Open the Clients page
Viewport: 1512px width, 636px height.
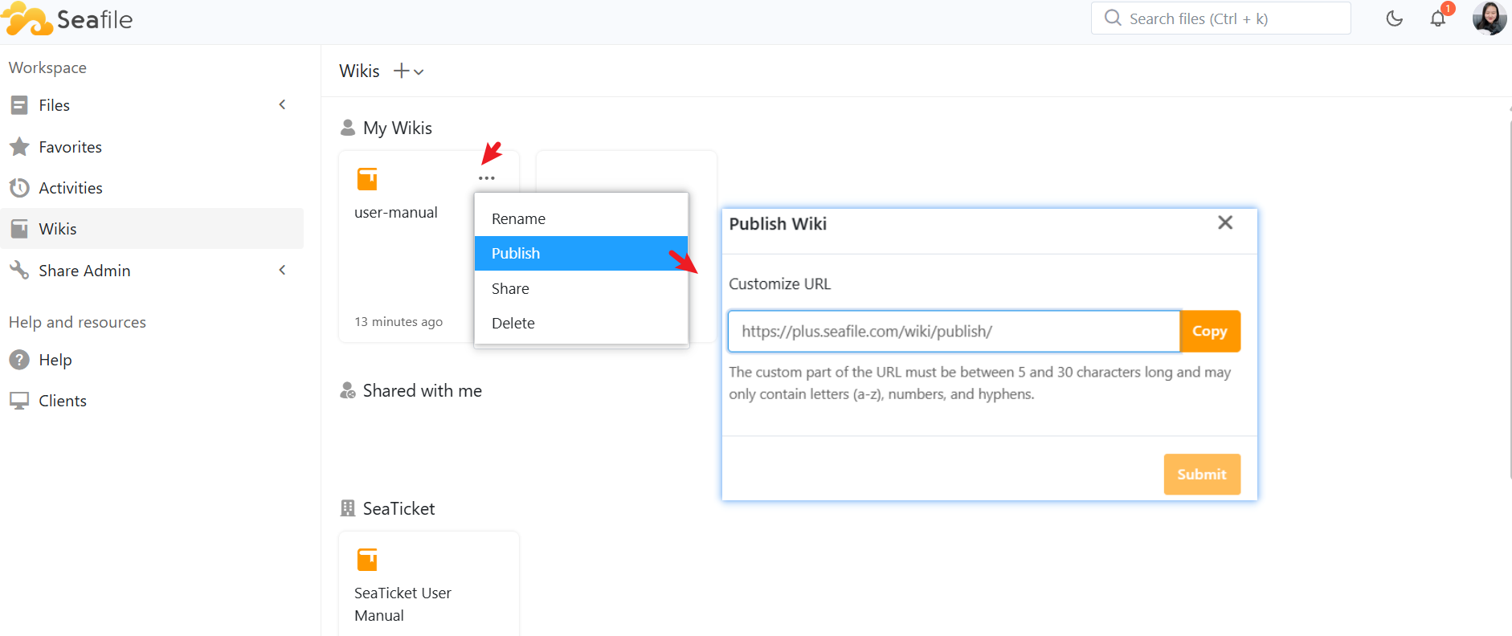pyautogui.click(x=63, y=401)
